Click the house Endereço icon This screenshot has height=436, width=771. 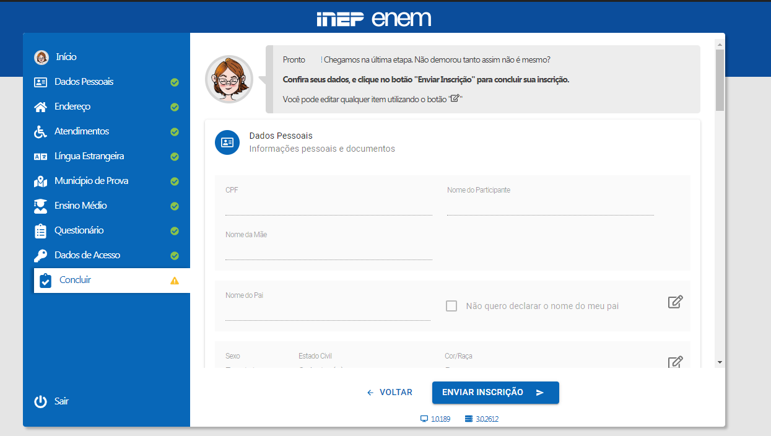point(41,107)
